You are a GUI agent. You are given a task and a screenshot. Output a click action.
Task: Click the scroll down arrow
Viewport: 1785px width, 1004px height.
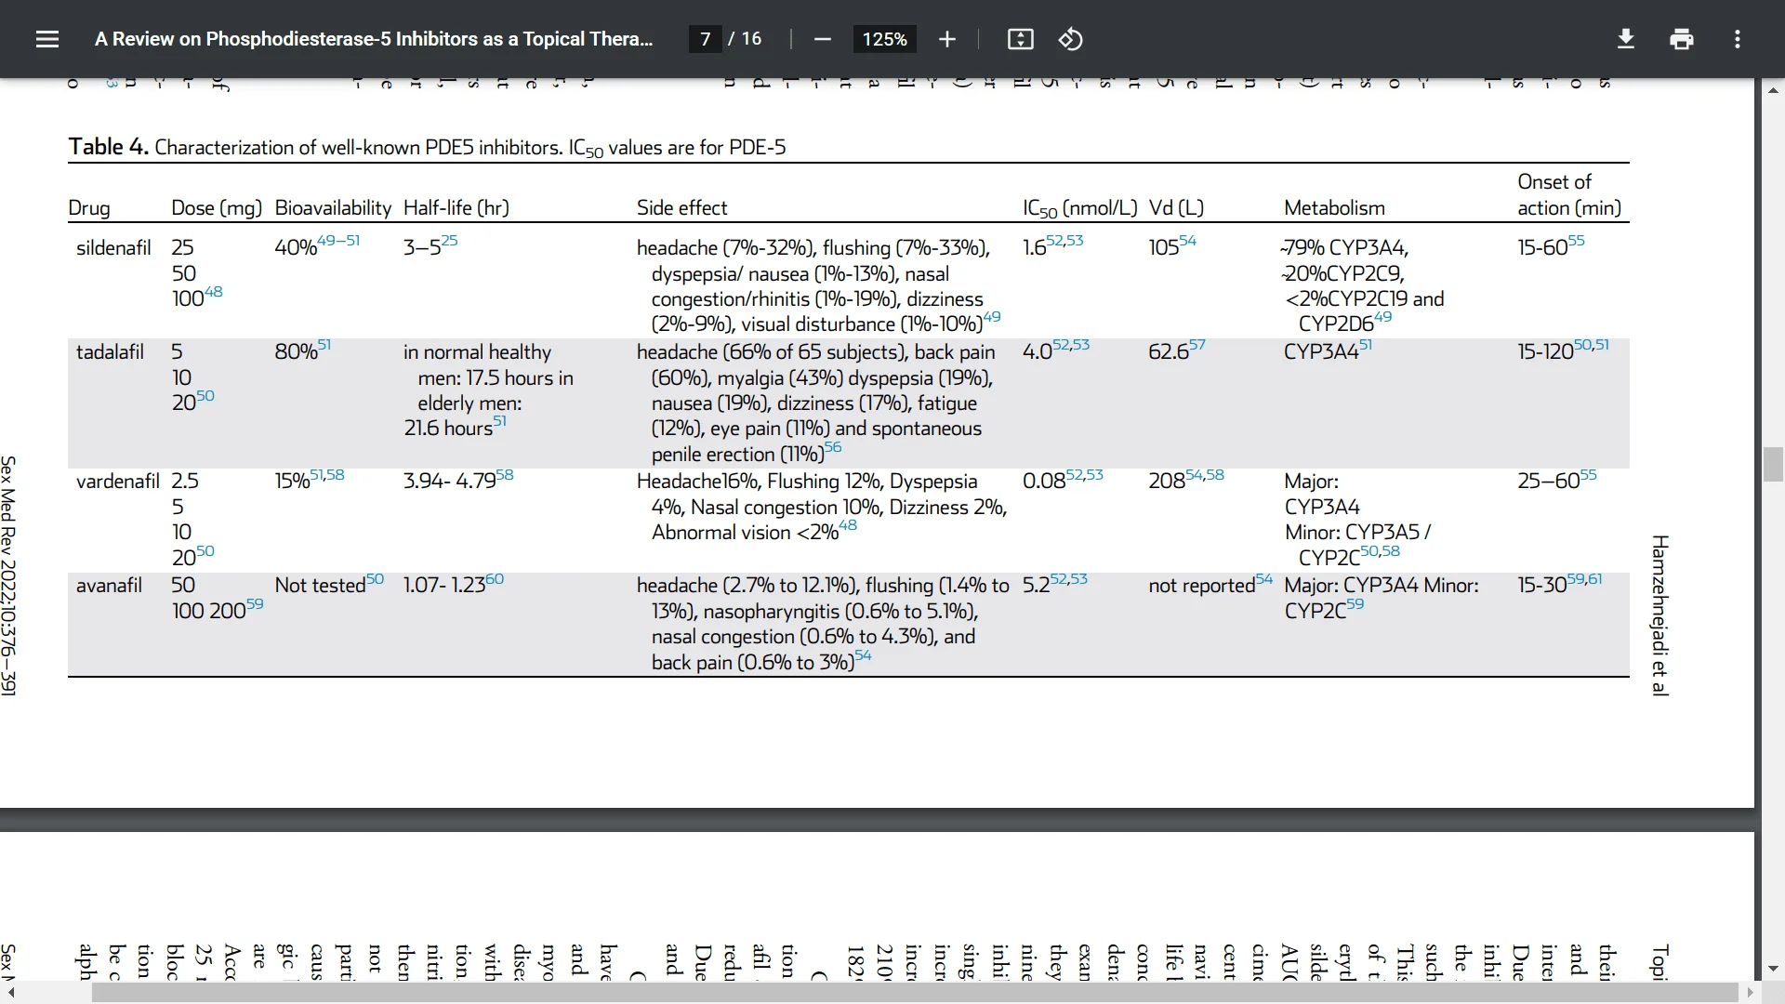(x=1773, y=968)
